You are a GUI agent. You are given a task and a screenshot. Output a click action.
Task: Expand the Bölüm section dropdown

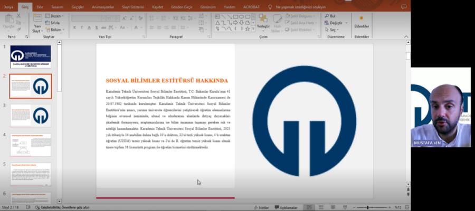coord(55,29)
